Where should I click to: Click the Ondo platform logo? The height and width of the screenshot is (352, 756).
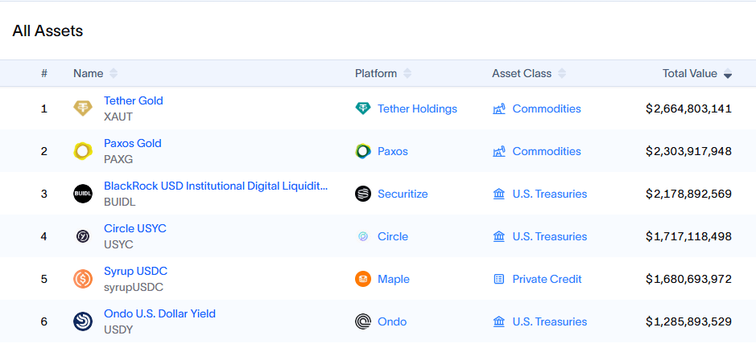[x=363, y=321]
